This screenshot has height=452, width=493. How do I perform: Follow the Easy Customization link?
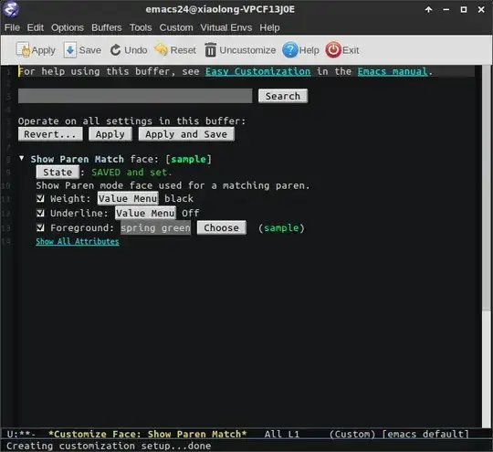pos(257,72)
